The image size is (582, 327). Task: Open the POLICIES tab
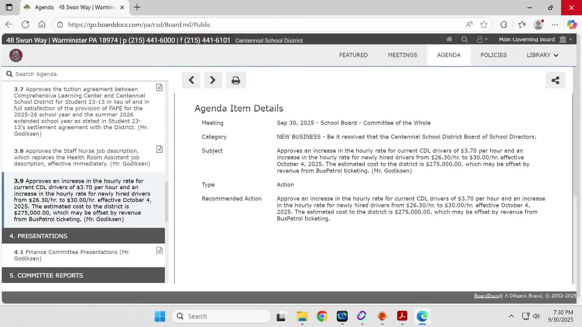click(493, 55)
